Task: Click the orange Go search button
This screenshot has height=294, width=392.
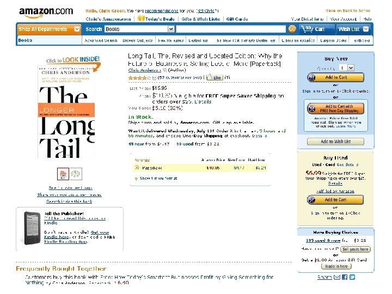Action: pyautogui.click(x=292, y=29)
